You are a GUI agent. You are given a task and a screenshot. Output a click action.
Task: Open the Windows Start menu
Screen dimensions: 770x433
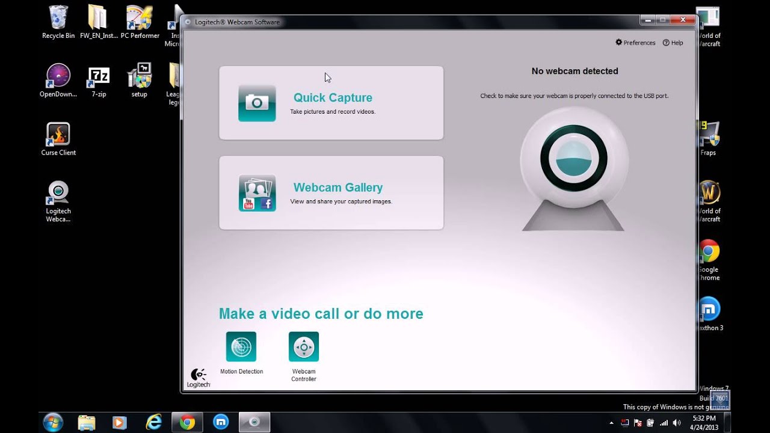pyautogui.click(x=53, y=422)
